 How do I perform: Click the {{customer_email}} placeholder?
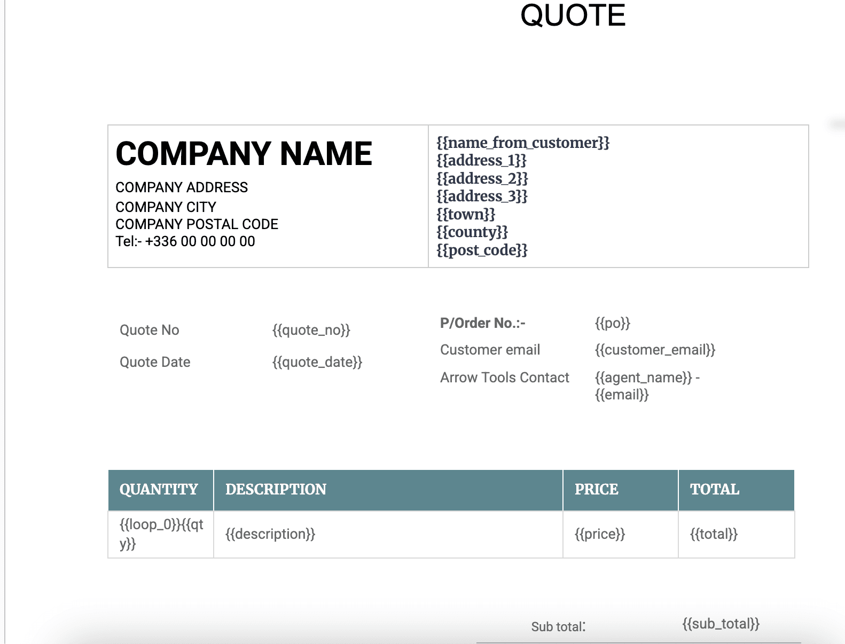click(655, 350)
